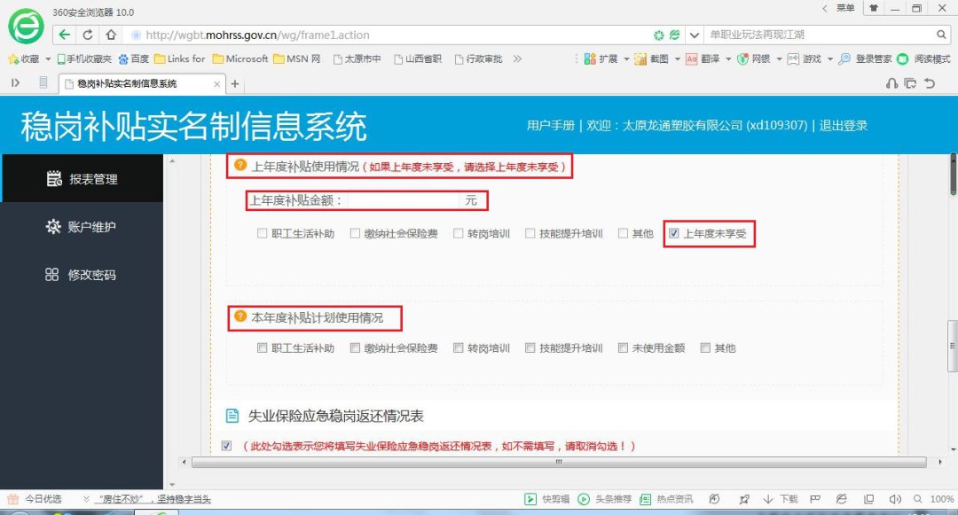Open the 下载 downloads icon in status bar
This screenshot has width=958, height=515.
pos(768,499)
